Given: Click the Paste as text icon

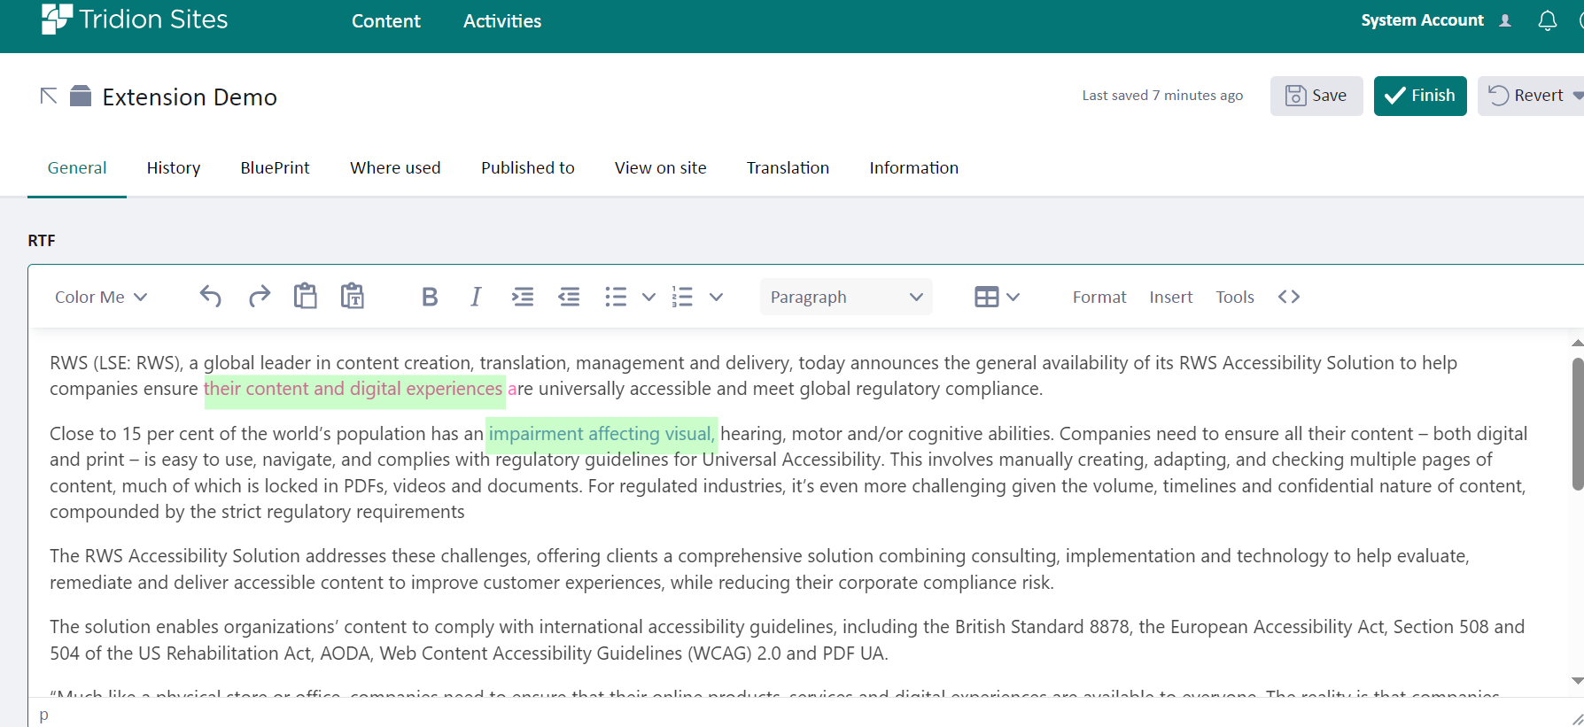Looking at the screenshot, I should (353, 296).
